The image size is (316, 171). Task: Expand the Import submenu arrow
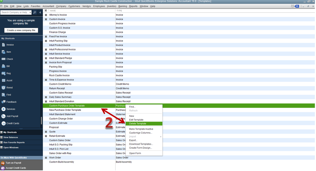[161, 137]
